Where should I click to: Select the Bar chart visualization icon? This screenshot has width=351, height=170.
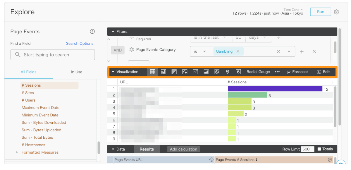pos(174,72)
